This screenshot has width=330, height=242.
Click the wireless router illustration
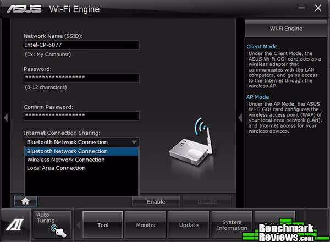coord(192,143)
